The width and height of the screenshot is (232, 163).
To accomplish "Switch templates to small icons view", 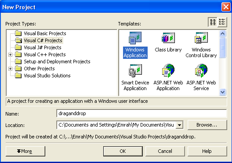I will tap(222, 22).
